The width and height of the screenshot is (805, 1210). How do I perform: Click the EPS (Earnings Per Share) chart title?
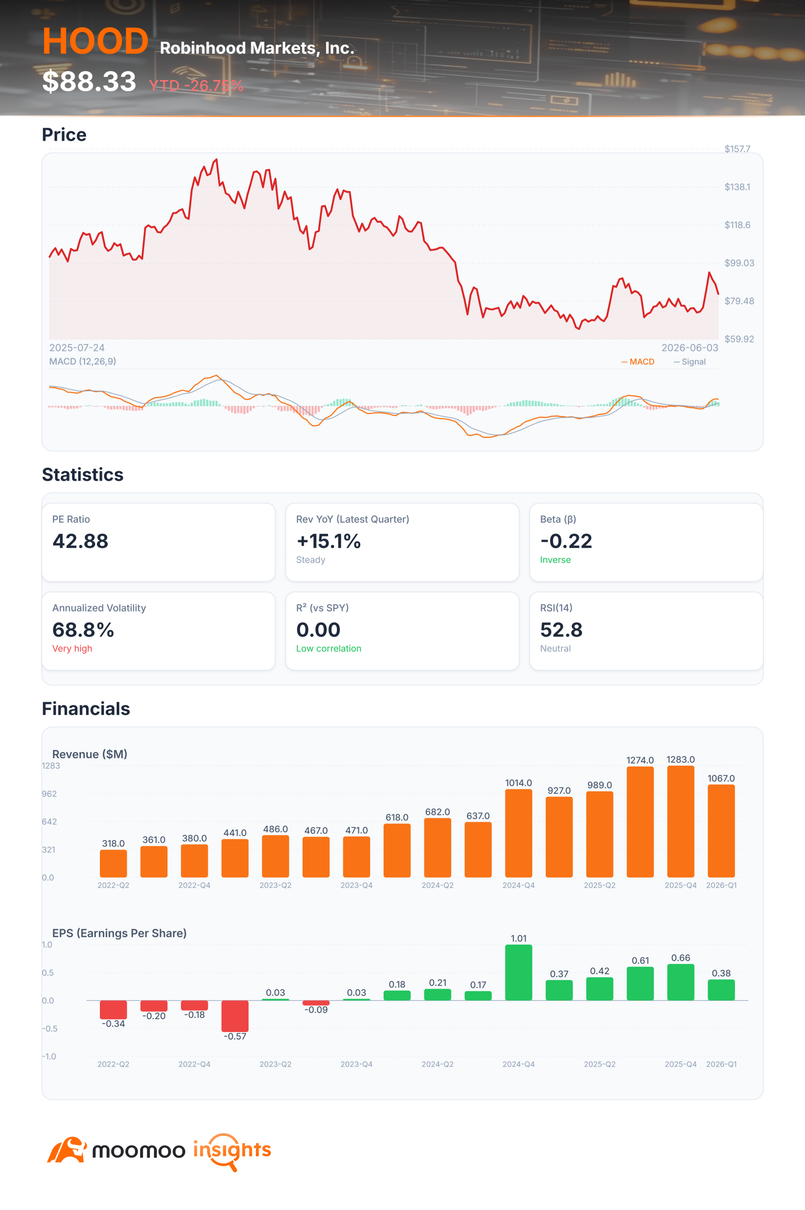click(120, 933)
